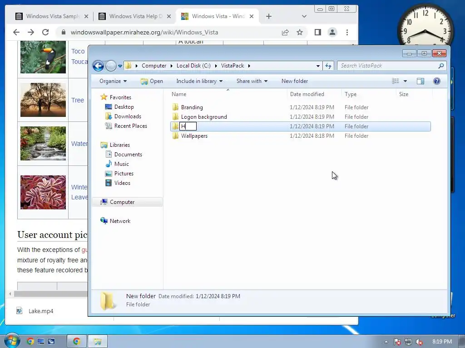Toggle Chrome side panel icon
The width and height of the screenshot is (465, 348).
click(x=317, y=32)
